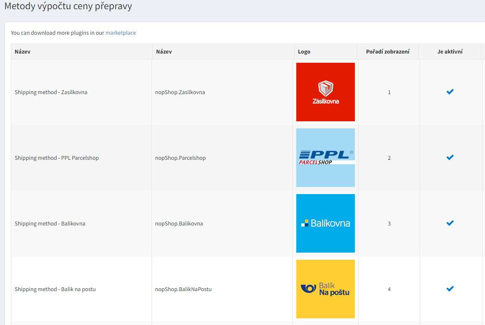
Task: Toggle active status for Zasilkovna shipping method
Action: [450, 92]
